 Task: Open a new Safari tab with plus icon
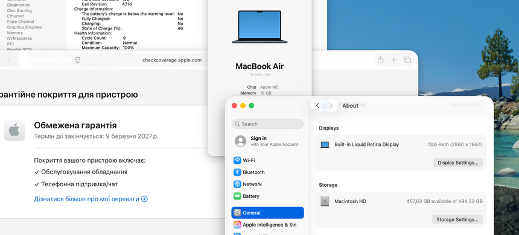[x=393, y=60]
